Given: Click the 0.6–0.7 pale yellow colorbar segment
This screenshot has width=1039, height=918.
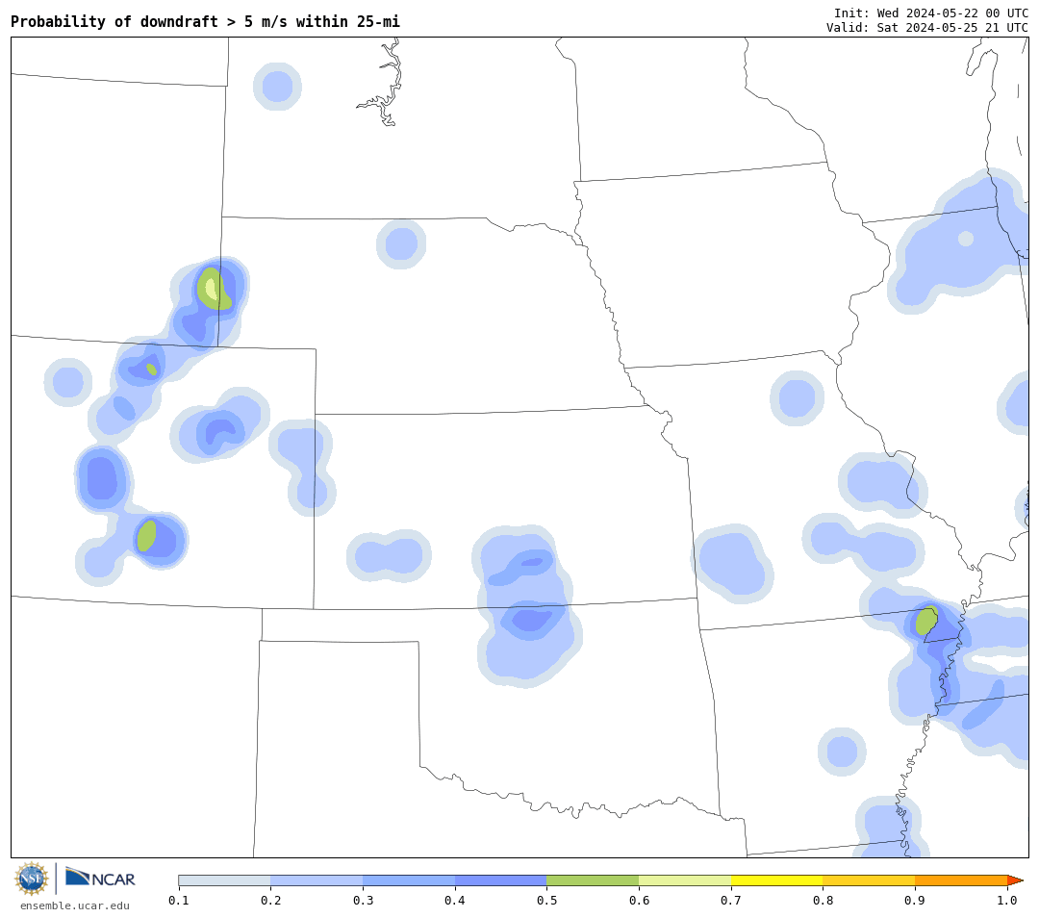Looking at the screenshot, I should (685, 880).
